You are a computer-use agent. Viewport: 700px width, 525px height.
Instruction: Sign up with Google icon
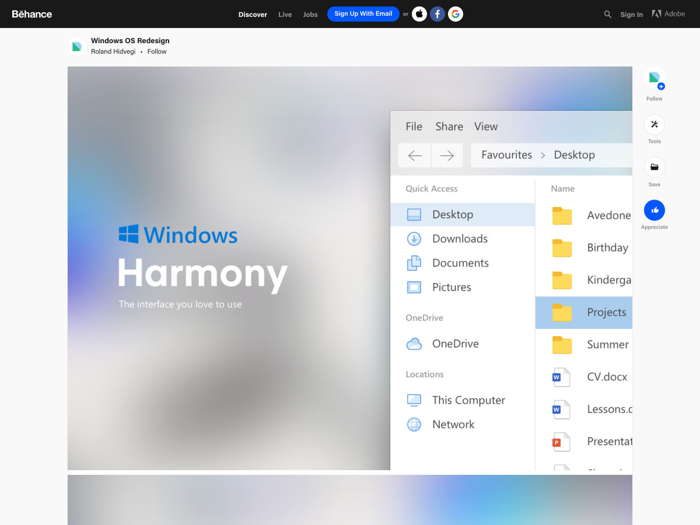tap(456, 14)
